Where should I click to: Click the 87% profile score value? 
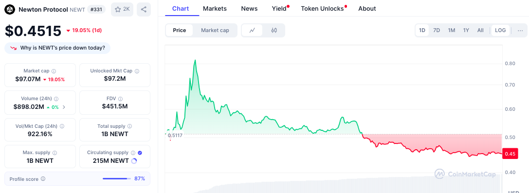tap(140, 178)
